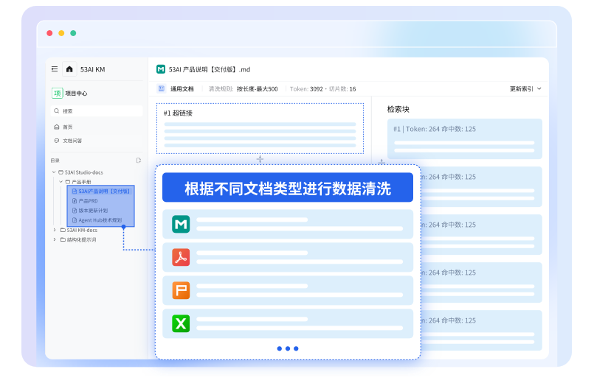Select the #1 超链接 chunk block
This screenshot has height=383, width=594.
pyautogui.click(x=260, y=129)
